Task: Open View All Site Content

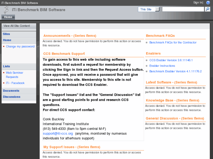Action: [x=17, y=26]
